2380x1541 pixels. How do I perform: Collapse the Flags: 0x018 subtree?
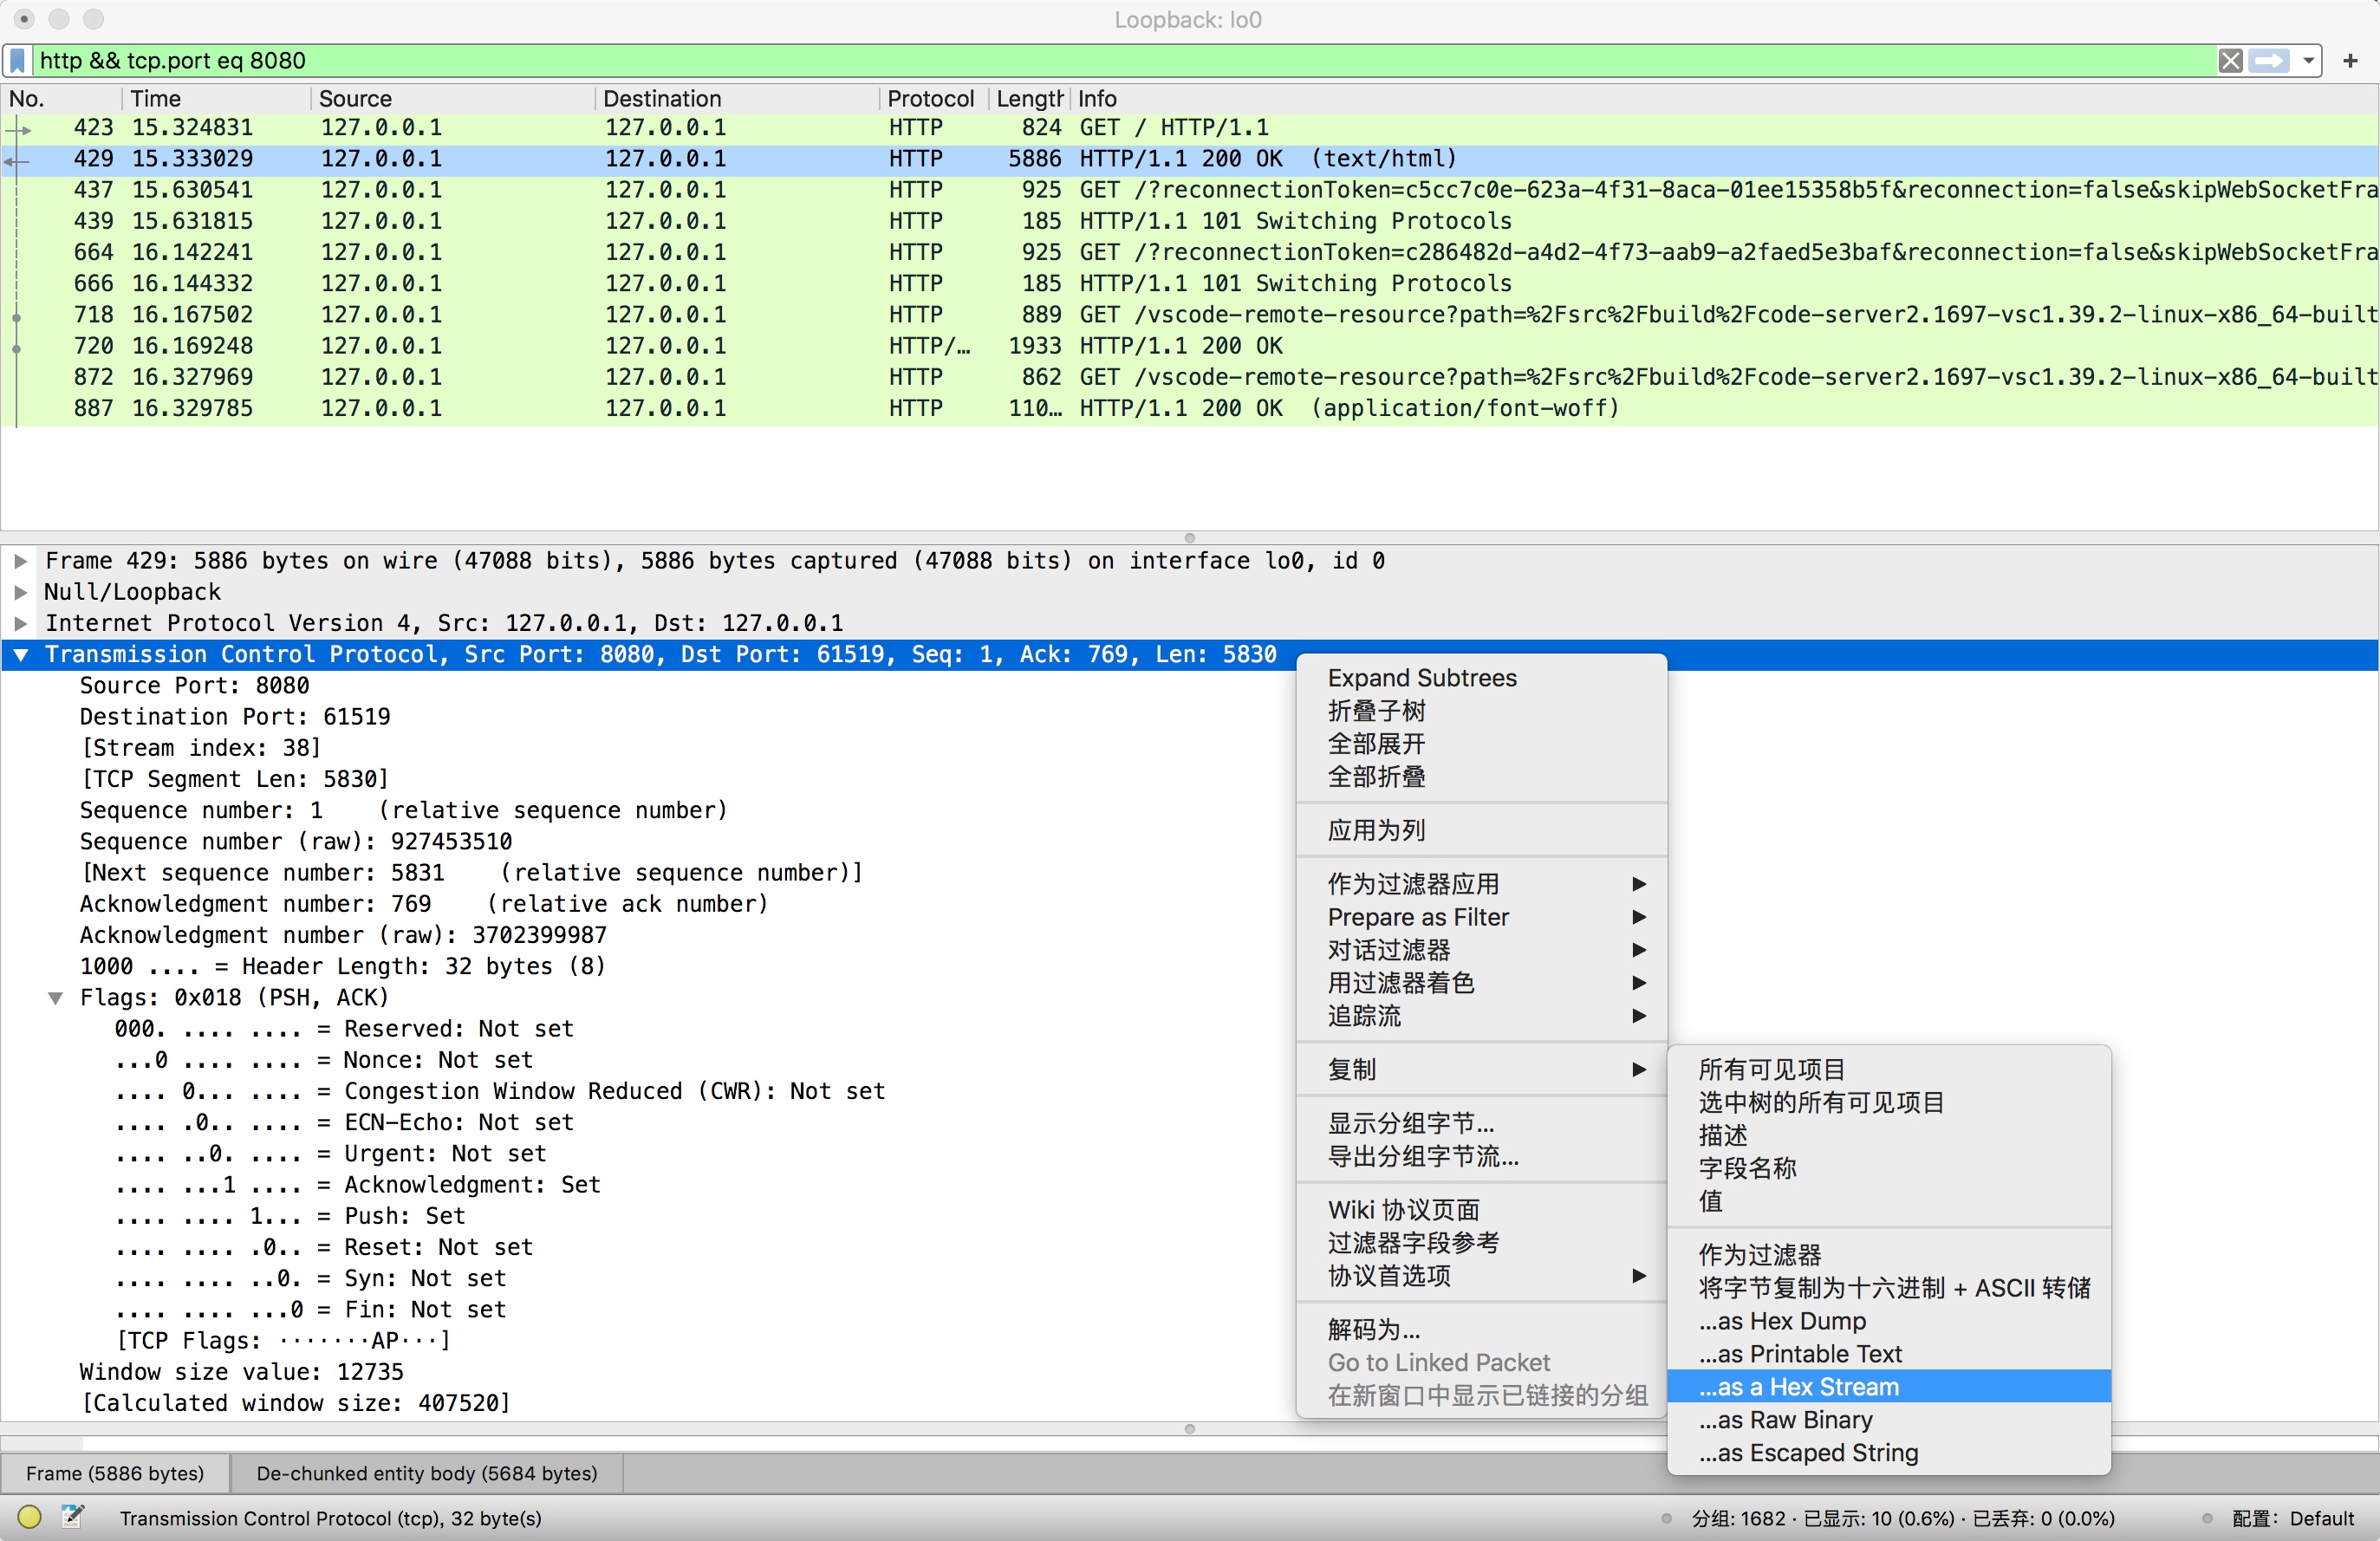[x=56, y=998]
